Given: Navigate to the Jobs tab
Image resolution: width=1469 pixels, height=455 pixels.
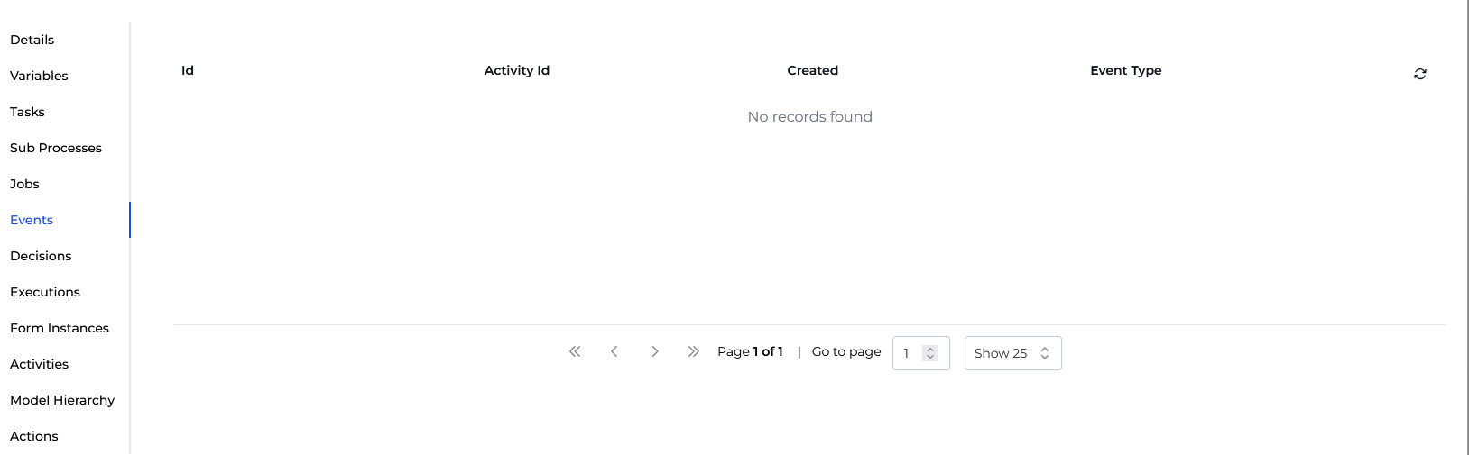Looking at the screenshot, I should coord(24,184).
